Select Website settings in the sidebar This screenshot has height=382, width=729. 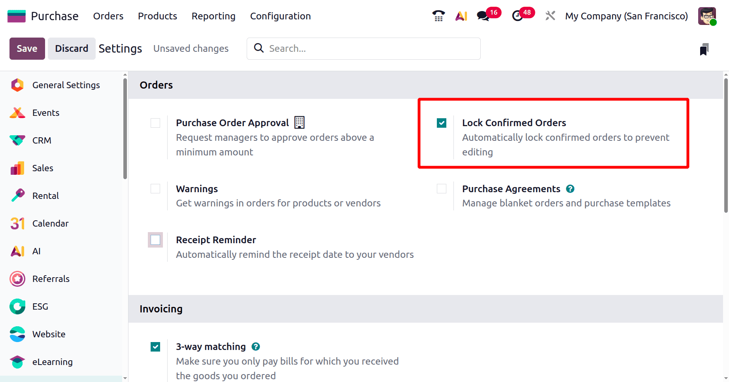[49, 334]
